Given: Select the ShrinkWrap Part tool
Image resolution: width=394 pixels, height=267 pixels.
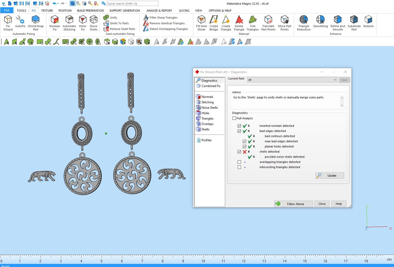Looking at the screenshot, I should (x=36, y=22).
